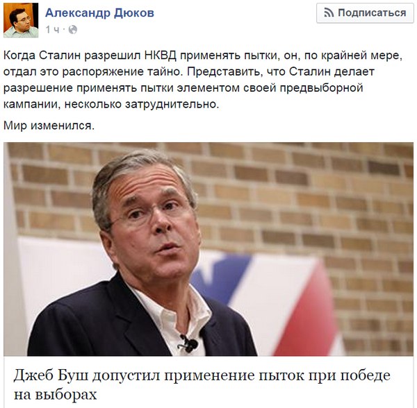This screenshot has width=417, height=408.
Task: Open the Александр Дюков profile name link
Action: (x=99, y=12)
